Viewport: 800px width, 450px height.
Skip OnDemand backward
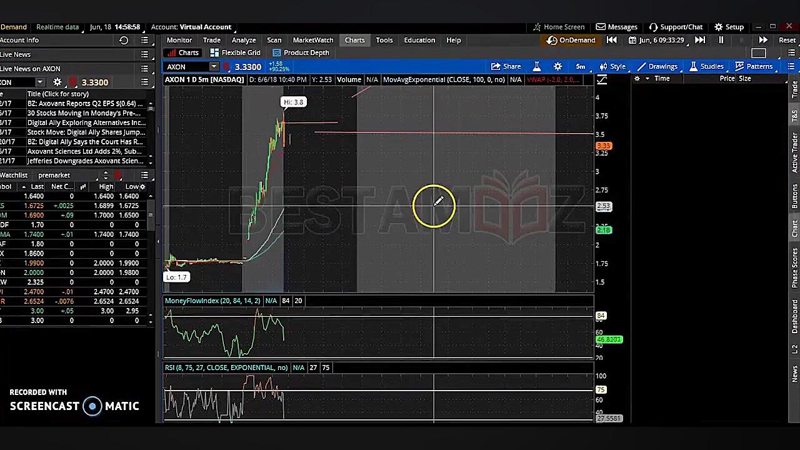click(x=612, y=40)
